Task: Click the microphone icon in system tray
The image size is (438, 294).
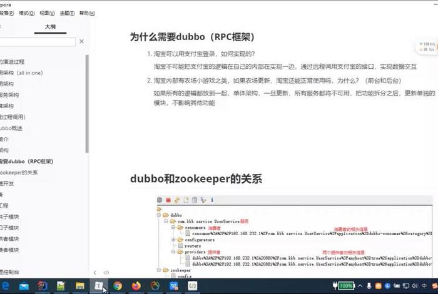Action: [369, 286]
